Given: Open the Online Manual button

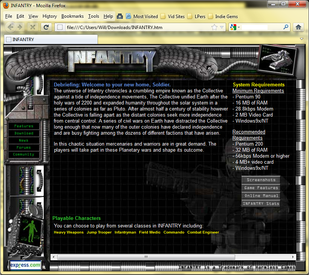Looking at the screenshot, I should point(261,196).
